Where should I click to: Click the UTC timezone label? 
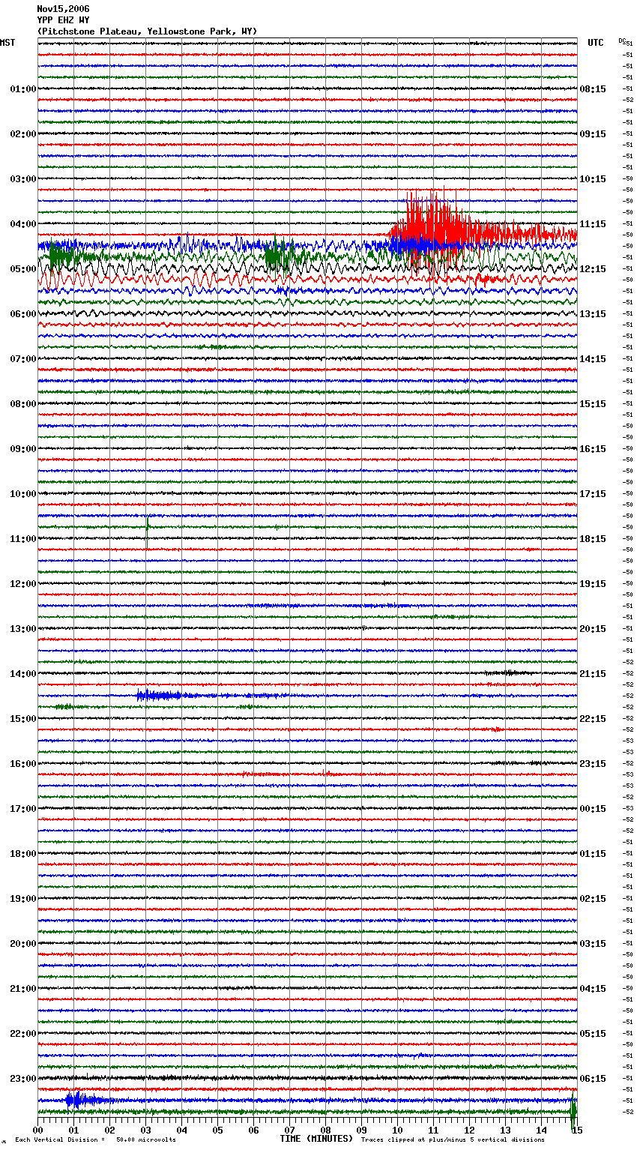[x=595, y=43]
